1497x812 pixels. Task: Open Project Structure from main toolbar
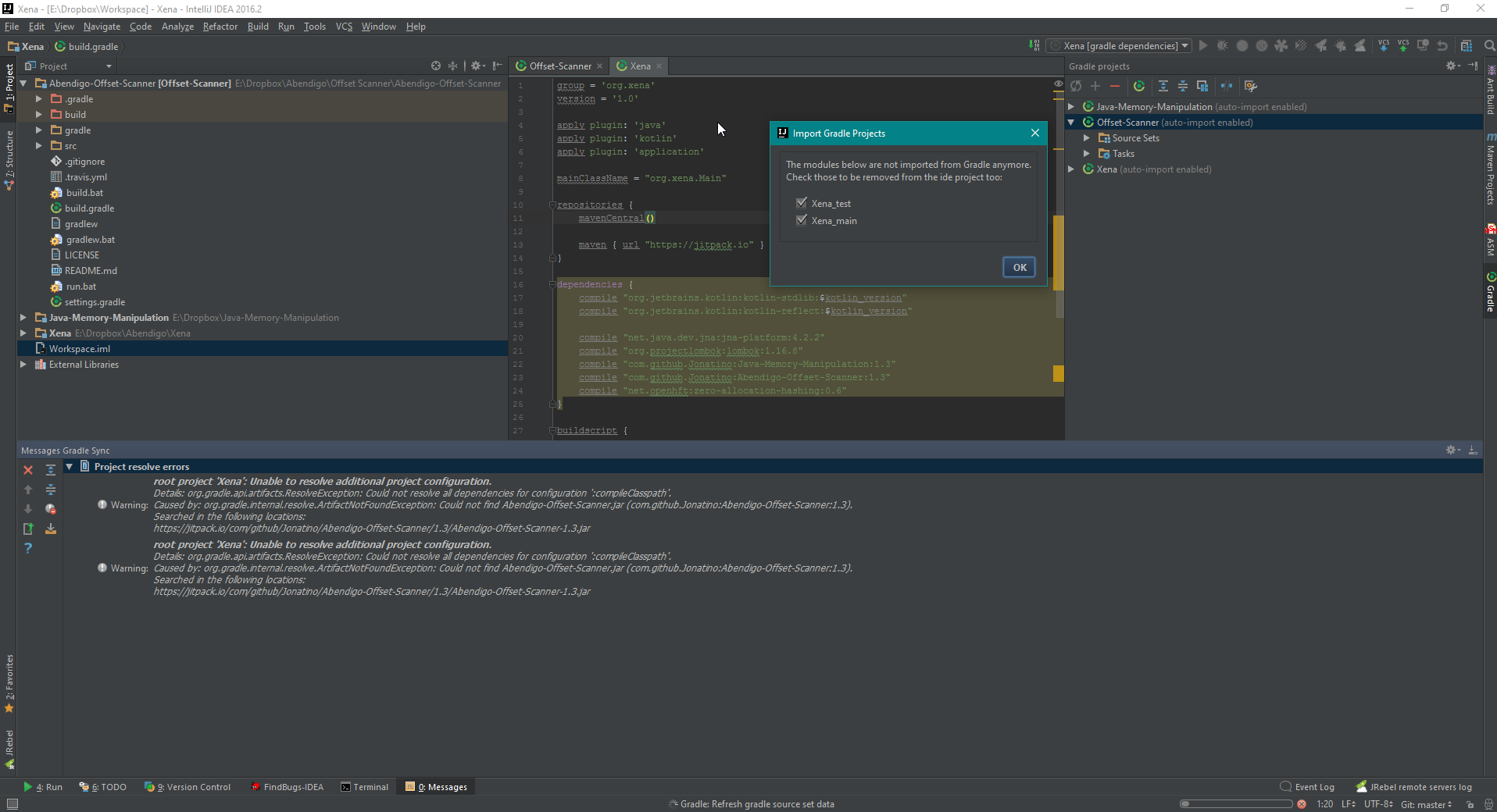click(x=1467, y=46)
